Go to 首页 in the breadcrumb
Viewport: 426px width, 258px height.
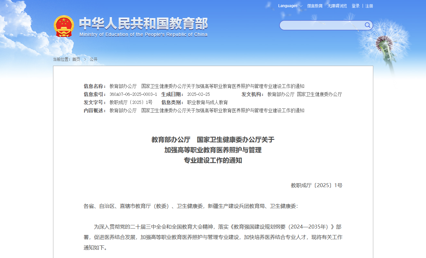76,59
